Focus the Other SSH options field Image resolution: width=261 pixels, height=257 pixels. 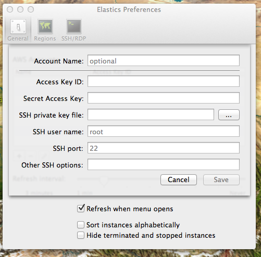164,164
